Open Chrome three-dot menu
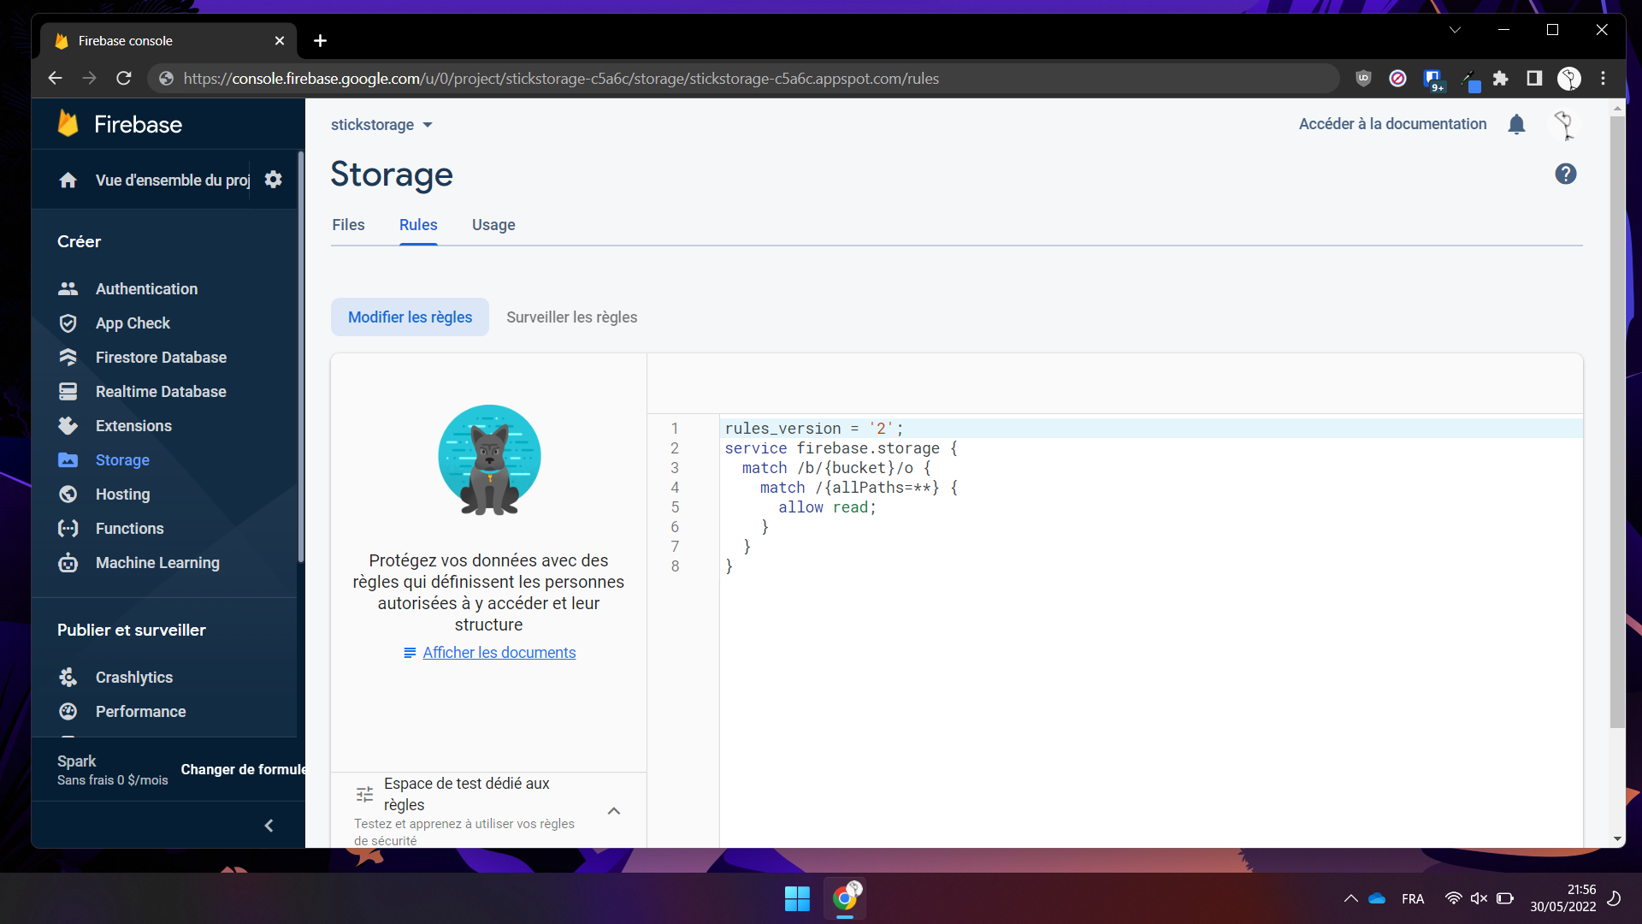1642x924 pixels. click(x=1603, y=79)
